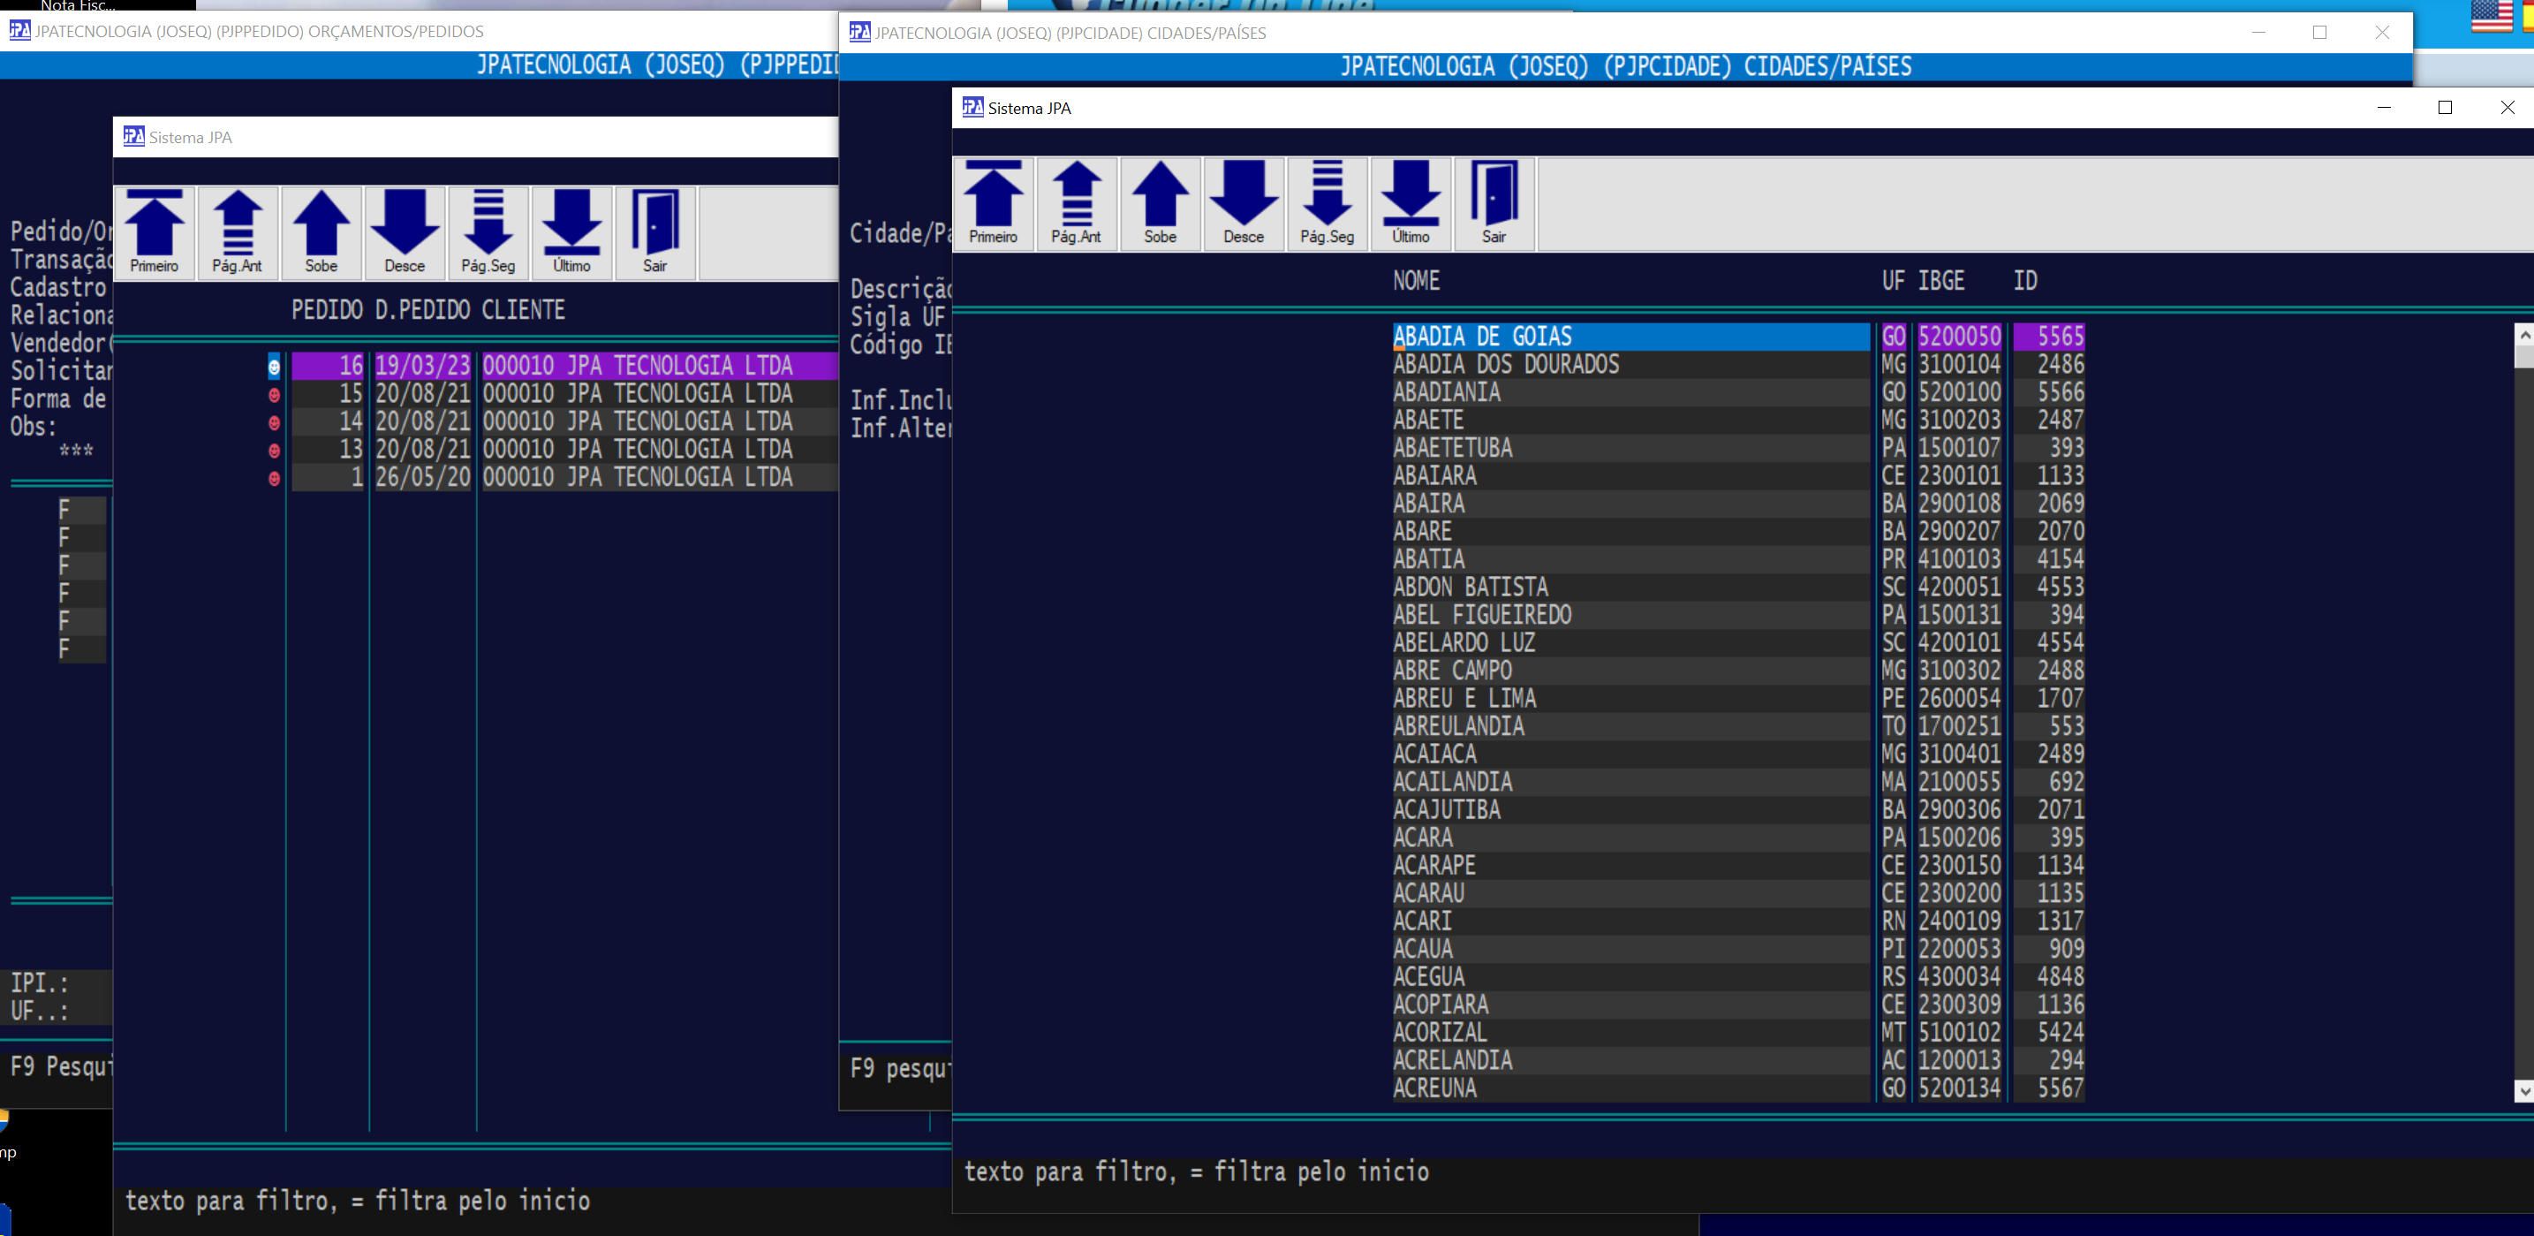Viewport: 2534px width, 1236px height.
Task: Select the ABREU E LIMA row
Action: tap(1464, 699)
